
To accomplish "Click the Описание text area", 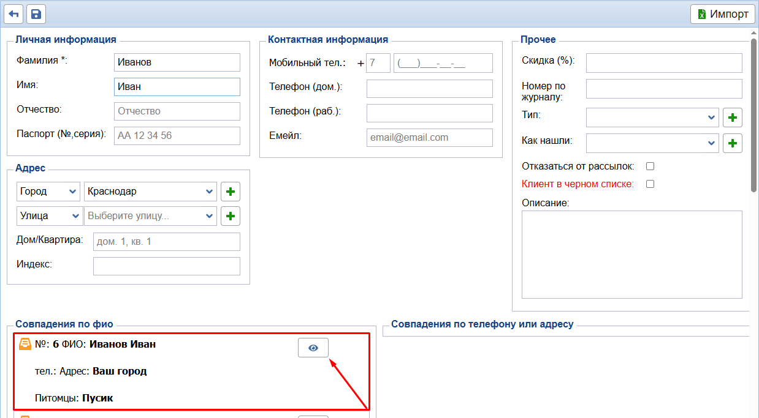I will pos(631,254).
